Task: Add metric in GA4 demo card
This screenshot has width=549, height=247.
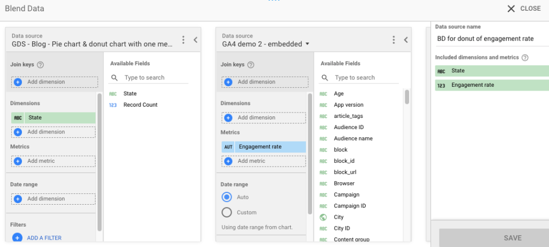Action: click(264, 161)
